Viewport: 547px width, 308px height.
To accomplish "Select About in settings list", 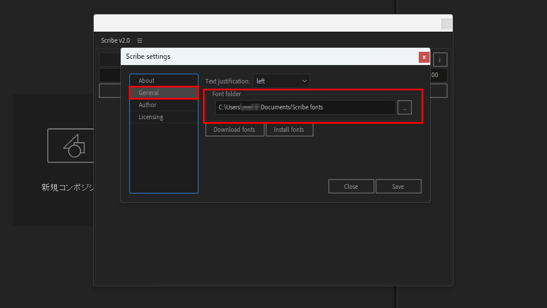I will (164, 81).
